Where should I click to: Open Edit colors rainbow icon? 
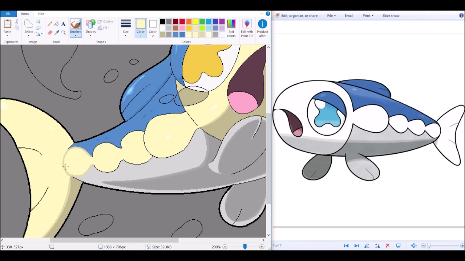click(x=231, y=24)
